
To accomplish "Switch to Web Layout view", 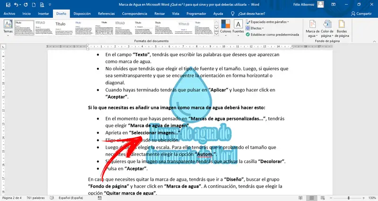I will click(x=323, y=198).
